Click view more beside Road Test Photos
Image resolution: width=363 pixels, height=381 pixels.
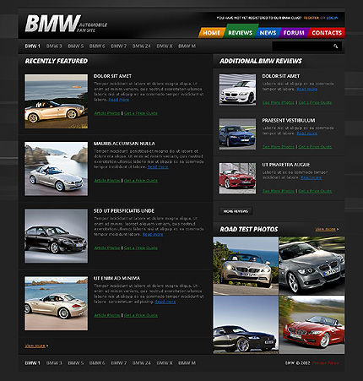coord(326,229)
